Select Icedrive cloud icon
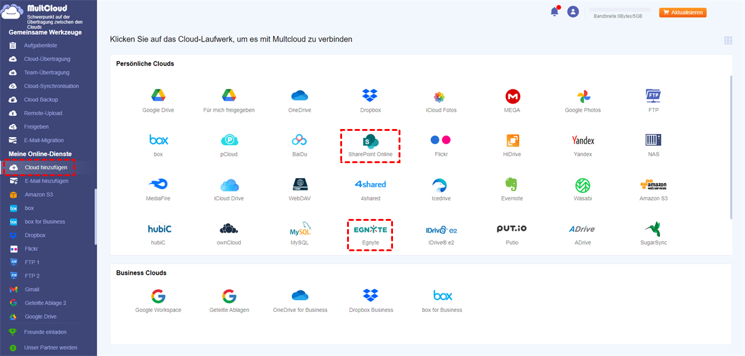The width and height of the screenshot is (745, 356). tap(441, 184)
